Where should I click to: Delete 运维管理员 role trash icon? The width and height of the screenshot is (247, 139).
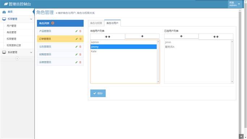click(x=80, y=62)
